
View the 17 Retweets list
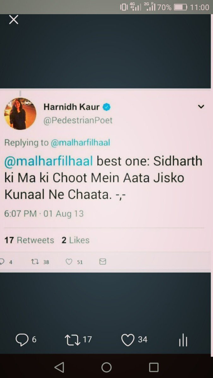(x=29, y=240)
